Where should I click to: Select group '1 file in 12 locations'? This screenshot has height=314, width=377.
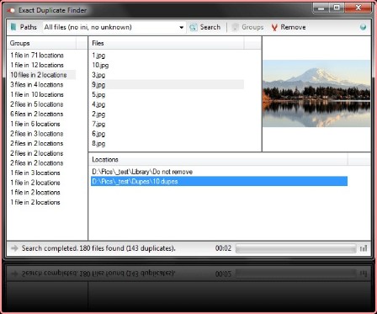(42, 65)
